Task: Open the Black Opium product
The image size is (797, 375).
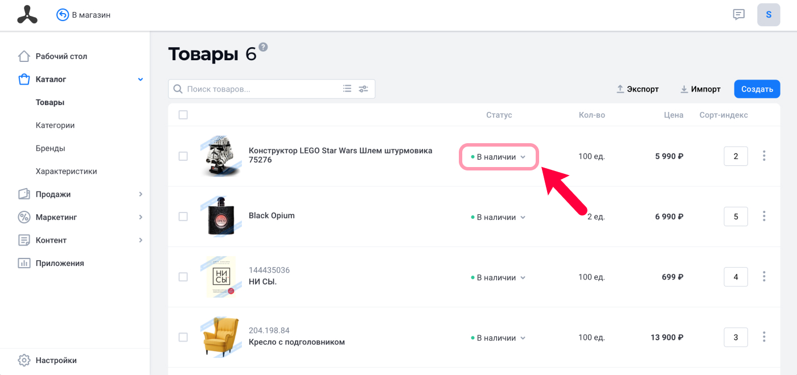Action: coord(272,215)
